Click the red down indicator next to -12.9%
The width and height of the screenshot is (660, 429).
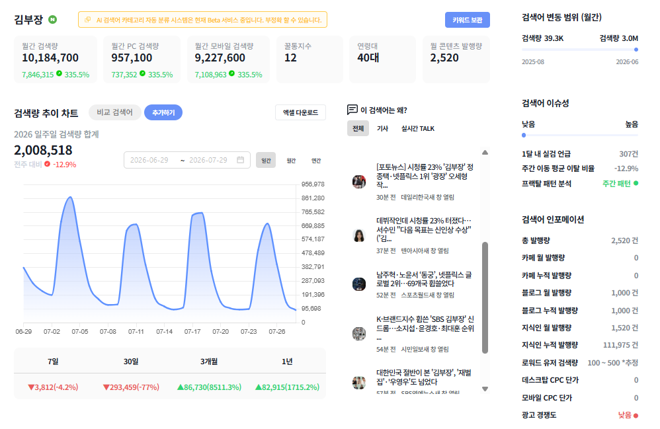pos(48,164)
